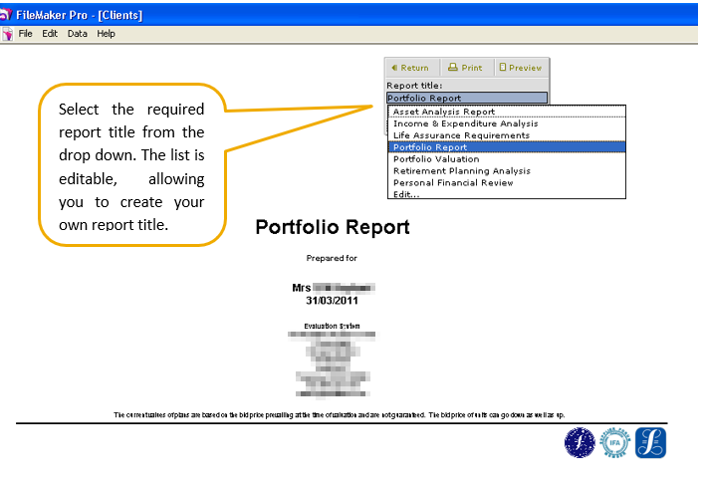Click the 'Prepared for' text
The height and width of the screenshot is (479, 701).
(332, 258)
